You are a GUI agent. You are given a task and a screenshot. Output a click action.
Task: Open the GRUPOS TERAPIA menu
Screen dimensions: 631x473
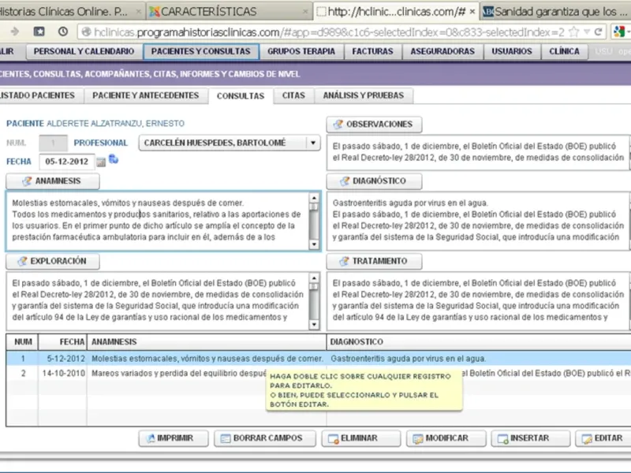coord(301,51)
